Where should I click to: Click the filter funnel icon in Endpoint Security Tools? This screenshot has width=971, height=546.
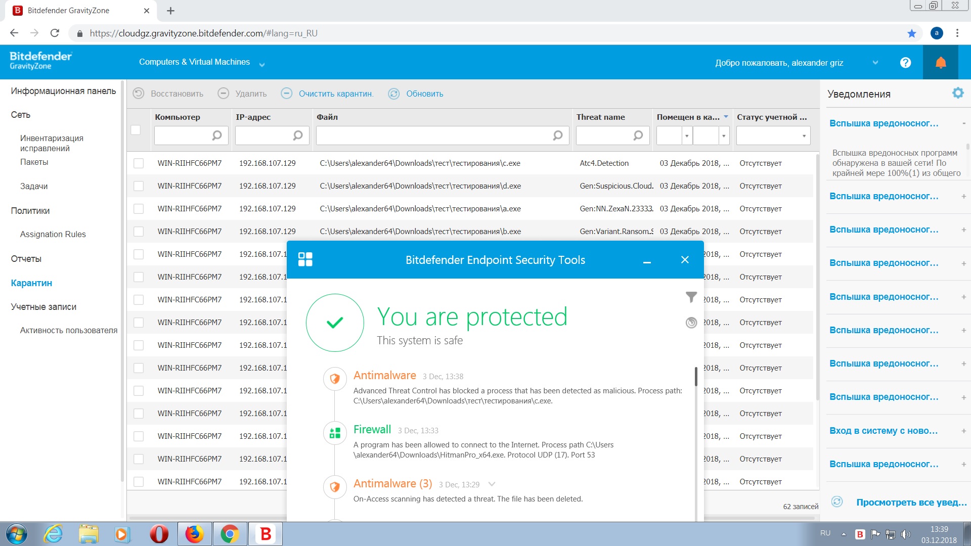691,297
